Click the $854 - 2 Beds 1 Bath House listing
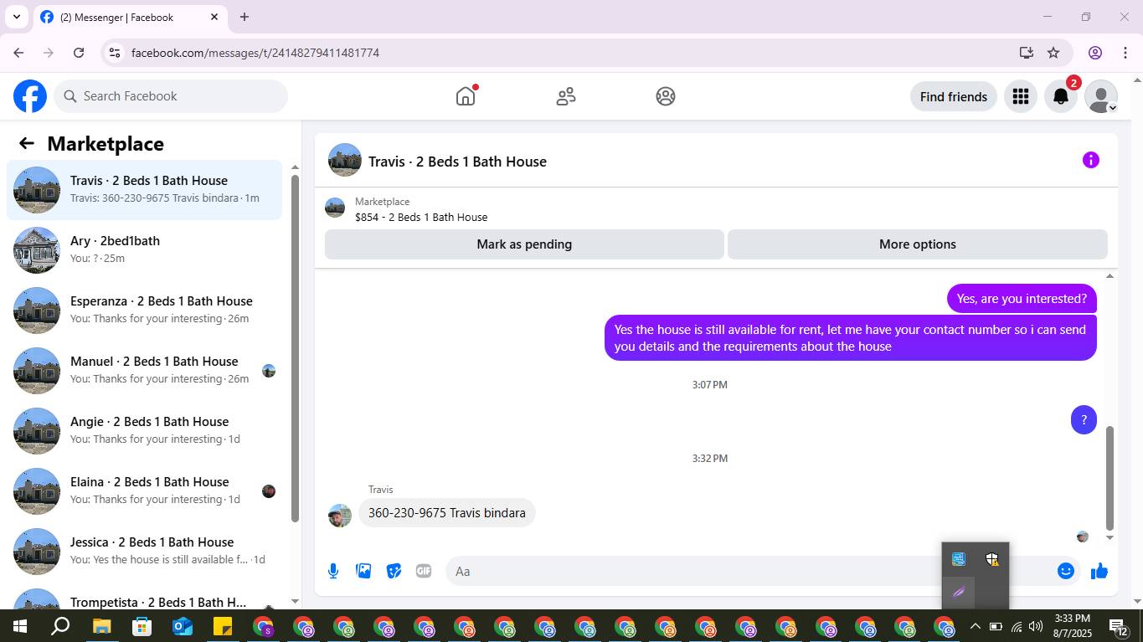The height and width of the screenshot is (642, 1143). tap(421, 217)
